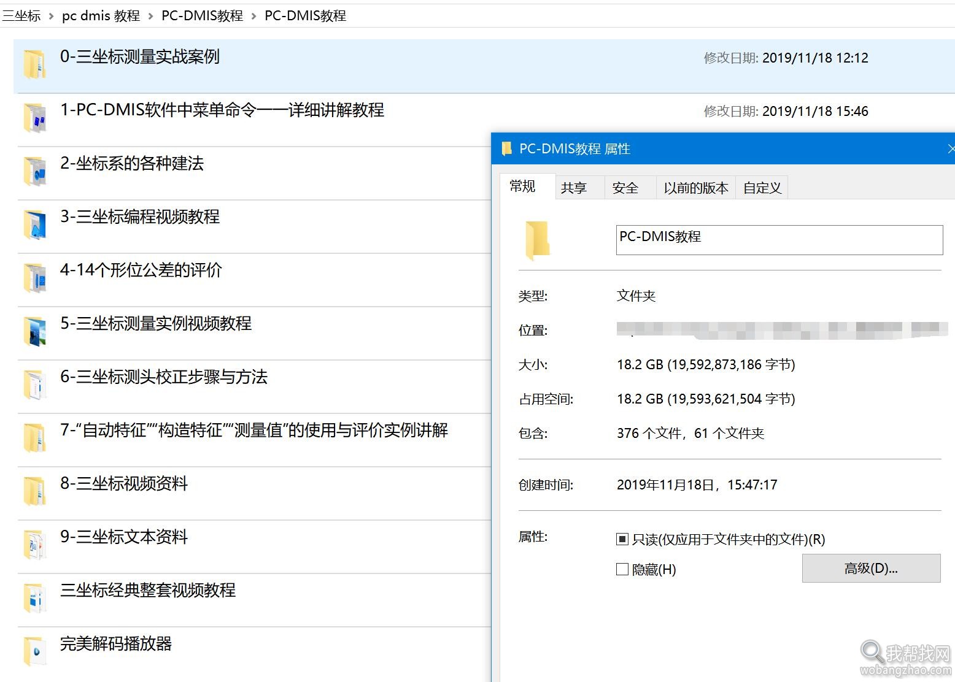The width and height of the screenshot is (955, 682).
Task: Click the size value 18.2 GB (19,592,873,186 字节)
Action: [x=706, y=365]
